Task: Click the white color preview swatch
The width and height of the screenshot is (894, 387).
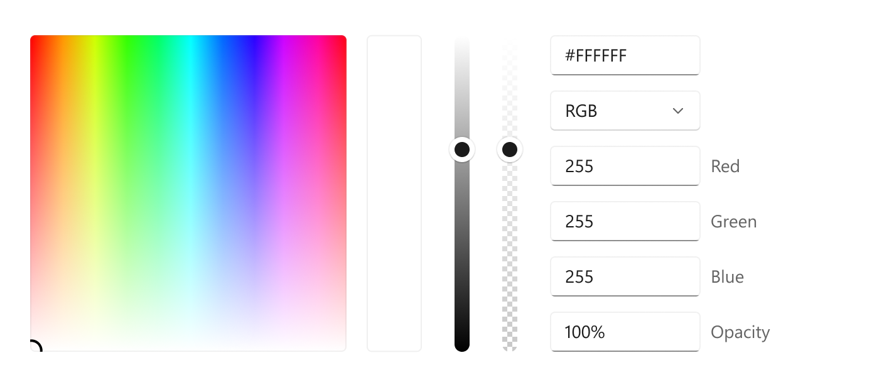Action: point(394,192)
